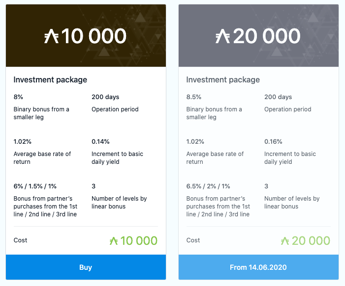This screenshot has width=345, height=286.
Task: Select the dark 10 000 package banner
Action: pyautogui.click(x=86, y=35)
